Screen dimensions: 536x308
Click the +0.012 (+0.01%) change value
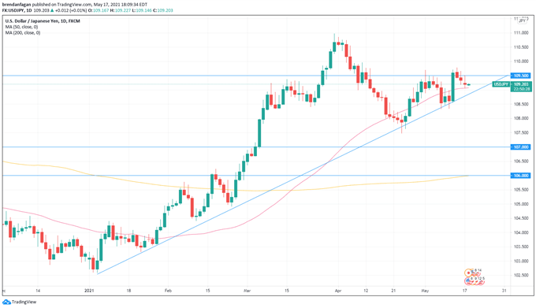click(71, 10)
